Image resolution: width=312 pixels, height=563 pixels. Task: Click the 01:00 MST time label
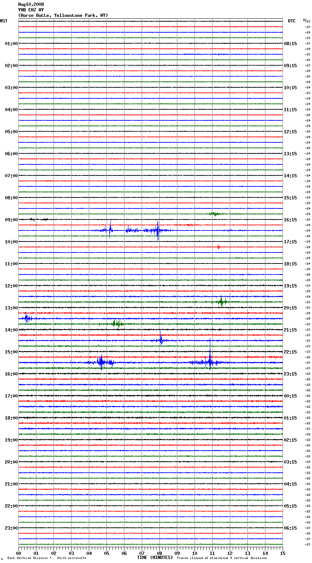pos(11,44)
